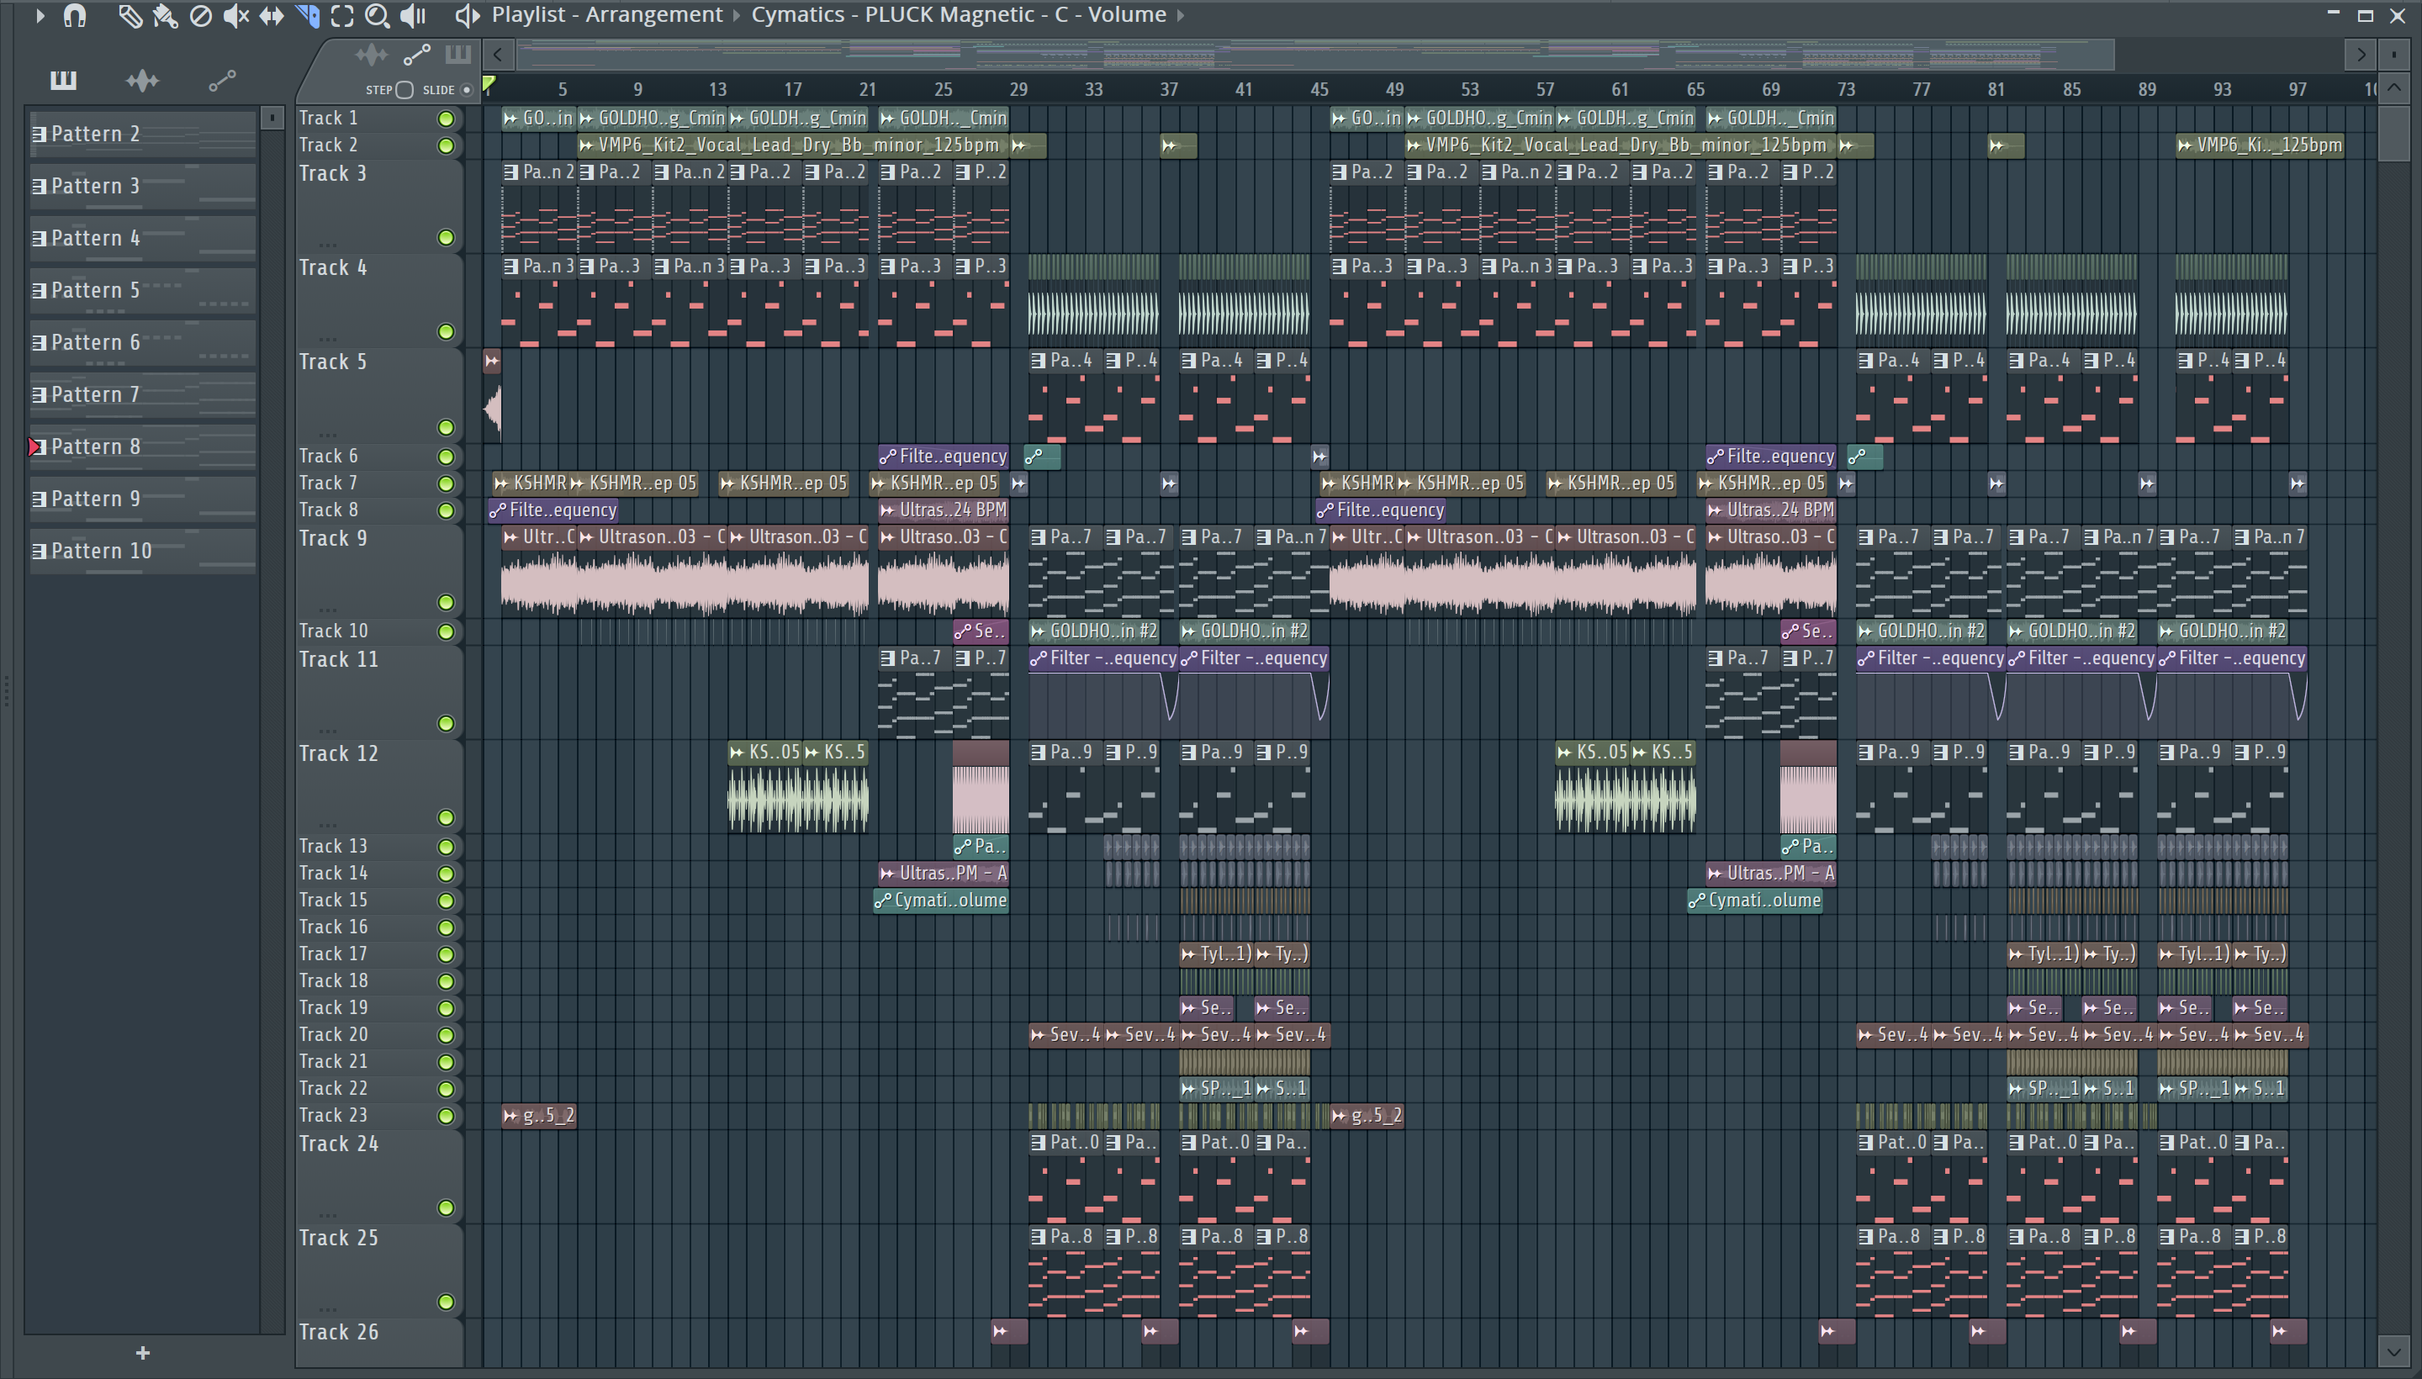Enable STEP editing mode
Viewport: 2422px width, 1379px height.
(x=405, y=90)
